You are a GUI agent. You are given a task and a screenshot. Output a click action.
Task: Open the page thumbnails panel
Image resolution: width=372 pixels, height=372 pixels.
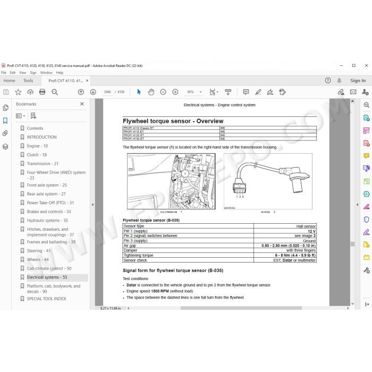click(5, 108)
